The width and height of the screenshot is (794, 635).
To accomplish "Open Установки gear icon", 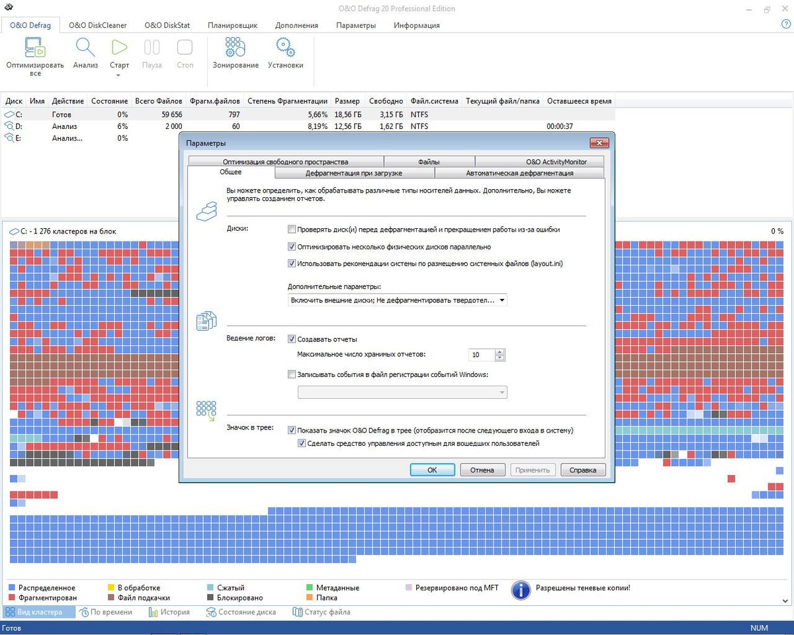I will pos(285,48).
